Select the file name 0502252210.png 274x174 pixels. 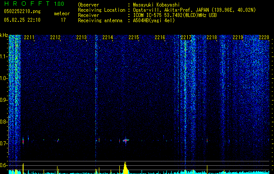[x=22, y=11]
